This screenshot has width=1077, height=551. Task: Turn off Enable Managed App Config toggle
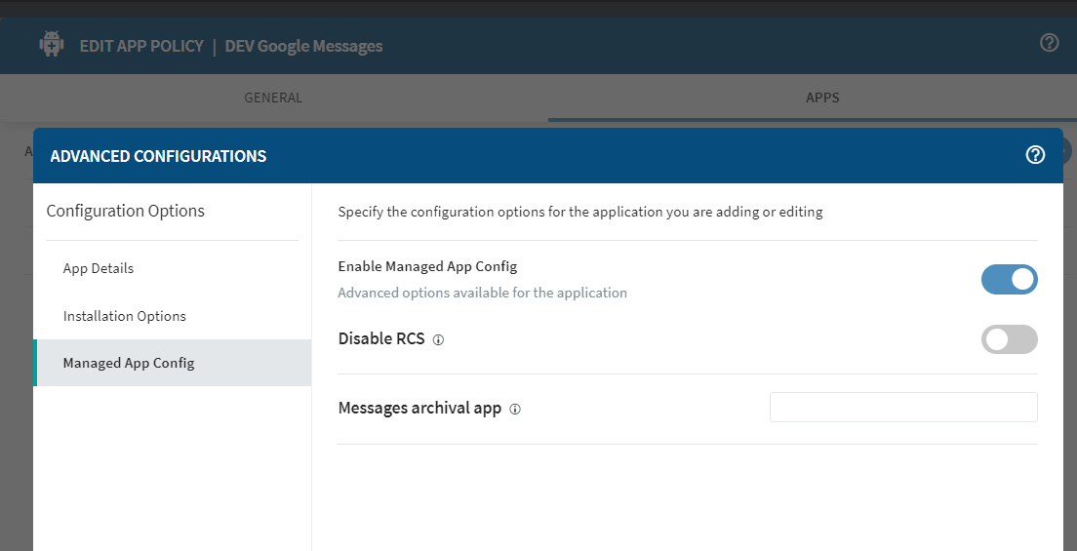coord(1009,280)
